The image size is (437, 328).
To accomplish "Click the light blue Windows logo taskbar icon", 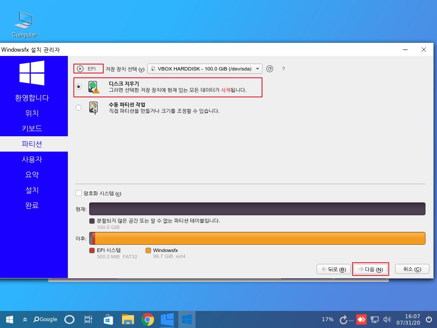I will [x=167, y=319].
